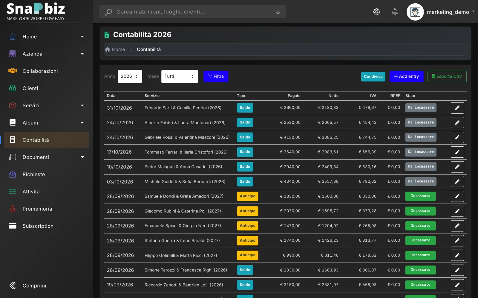Viewport: 478px width, 298px height.
Task: Click the Add entry button
Action: [406, 76]
